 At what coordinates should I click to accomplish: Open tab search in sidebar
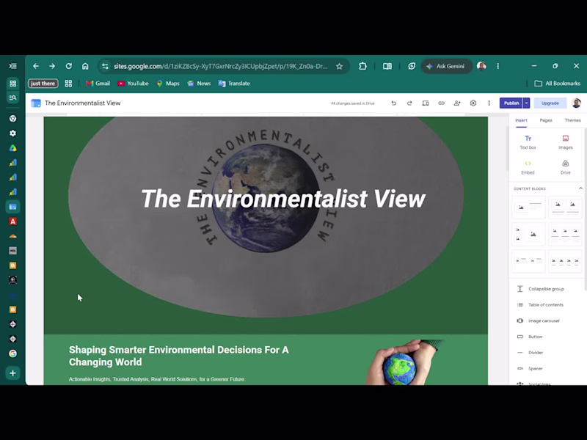click(12, 98)
